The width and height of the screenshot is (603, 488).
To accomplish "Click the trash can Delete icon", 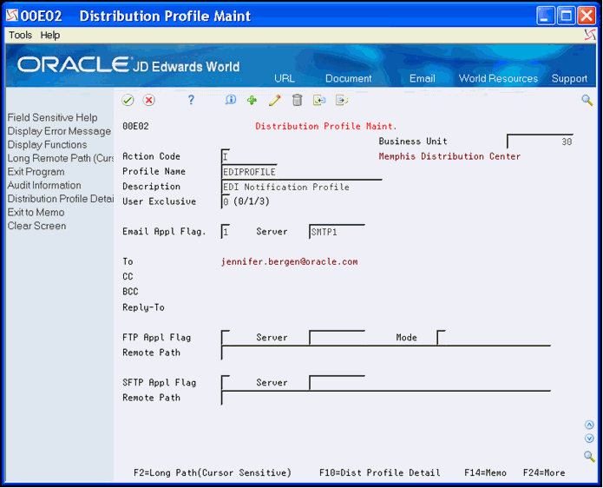I will (x=297, y=100).
